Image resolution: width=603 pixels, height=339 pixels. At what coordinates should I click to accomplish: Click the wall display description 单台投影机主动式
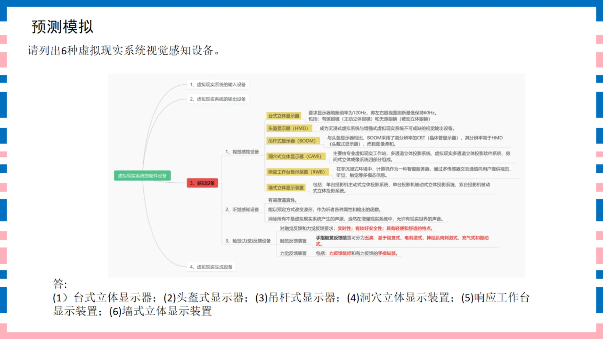tap(401, 187)
